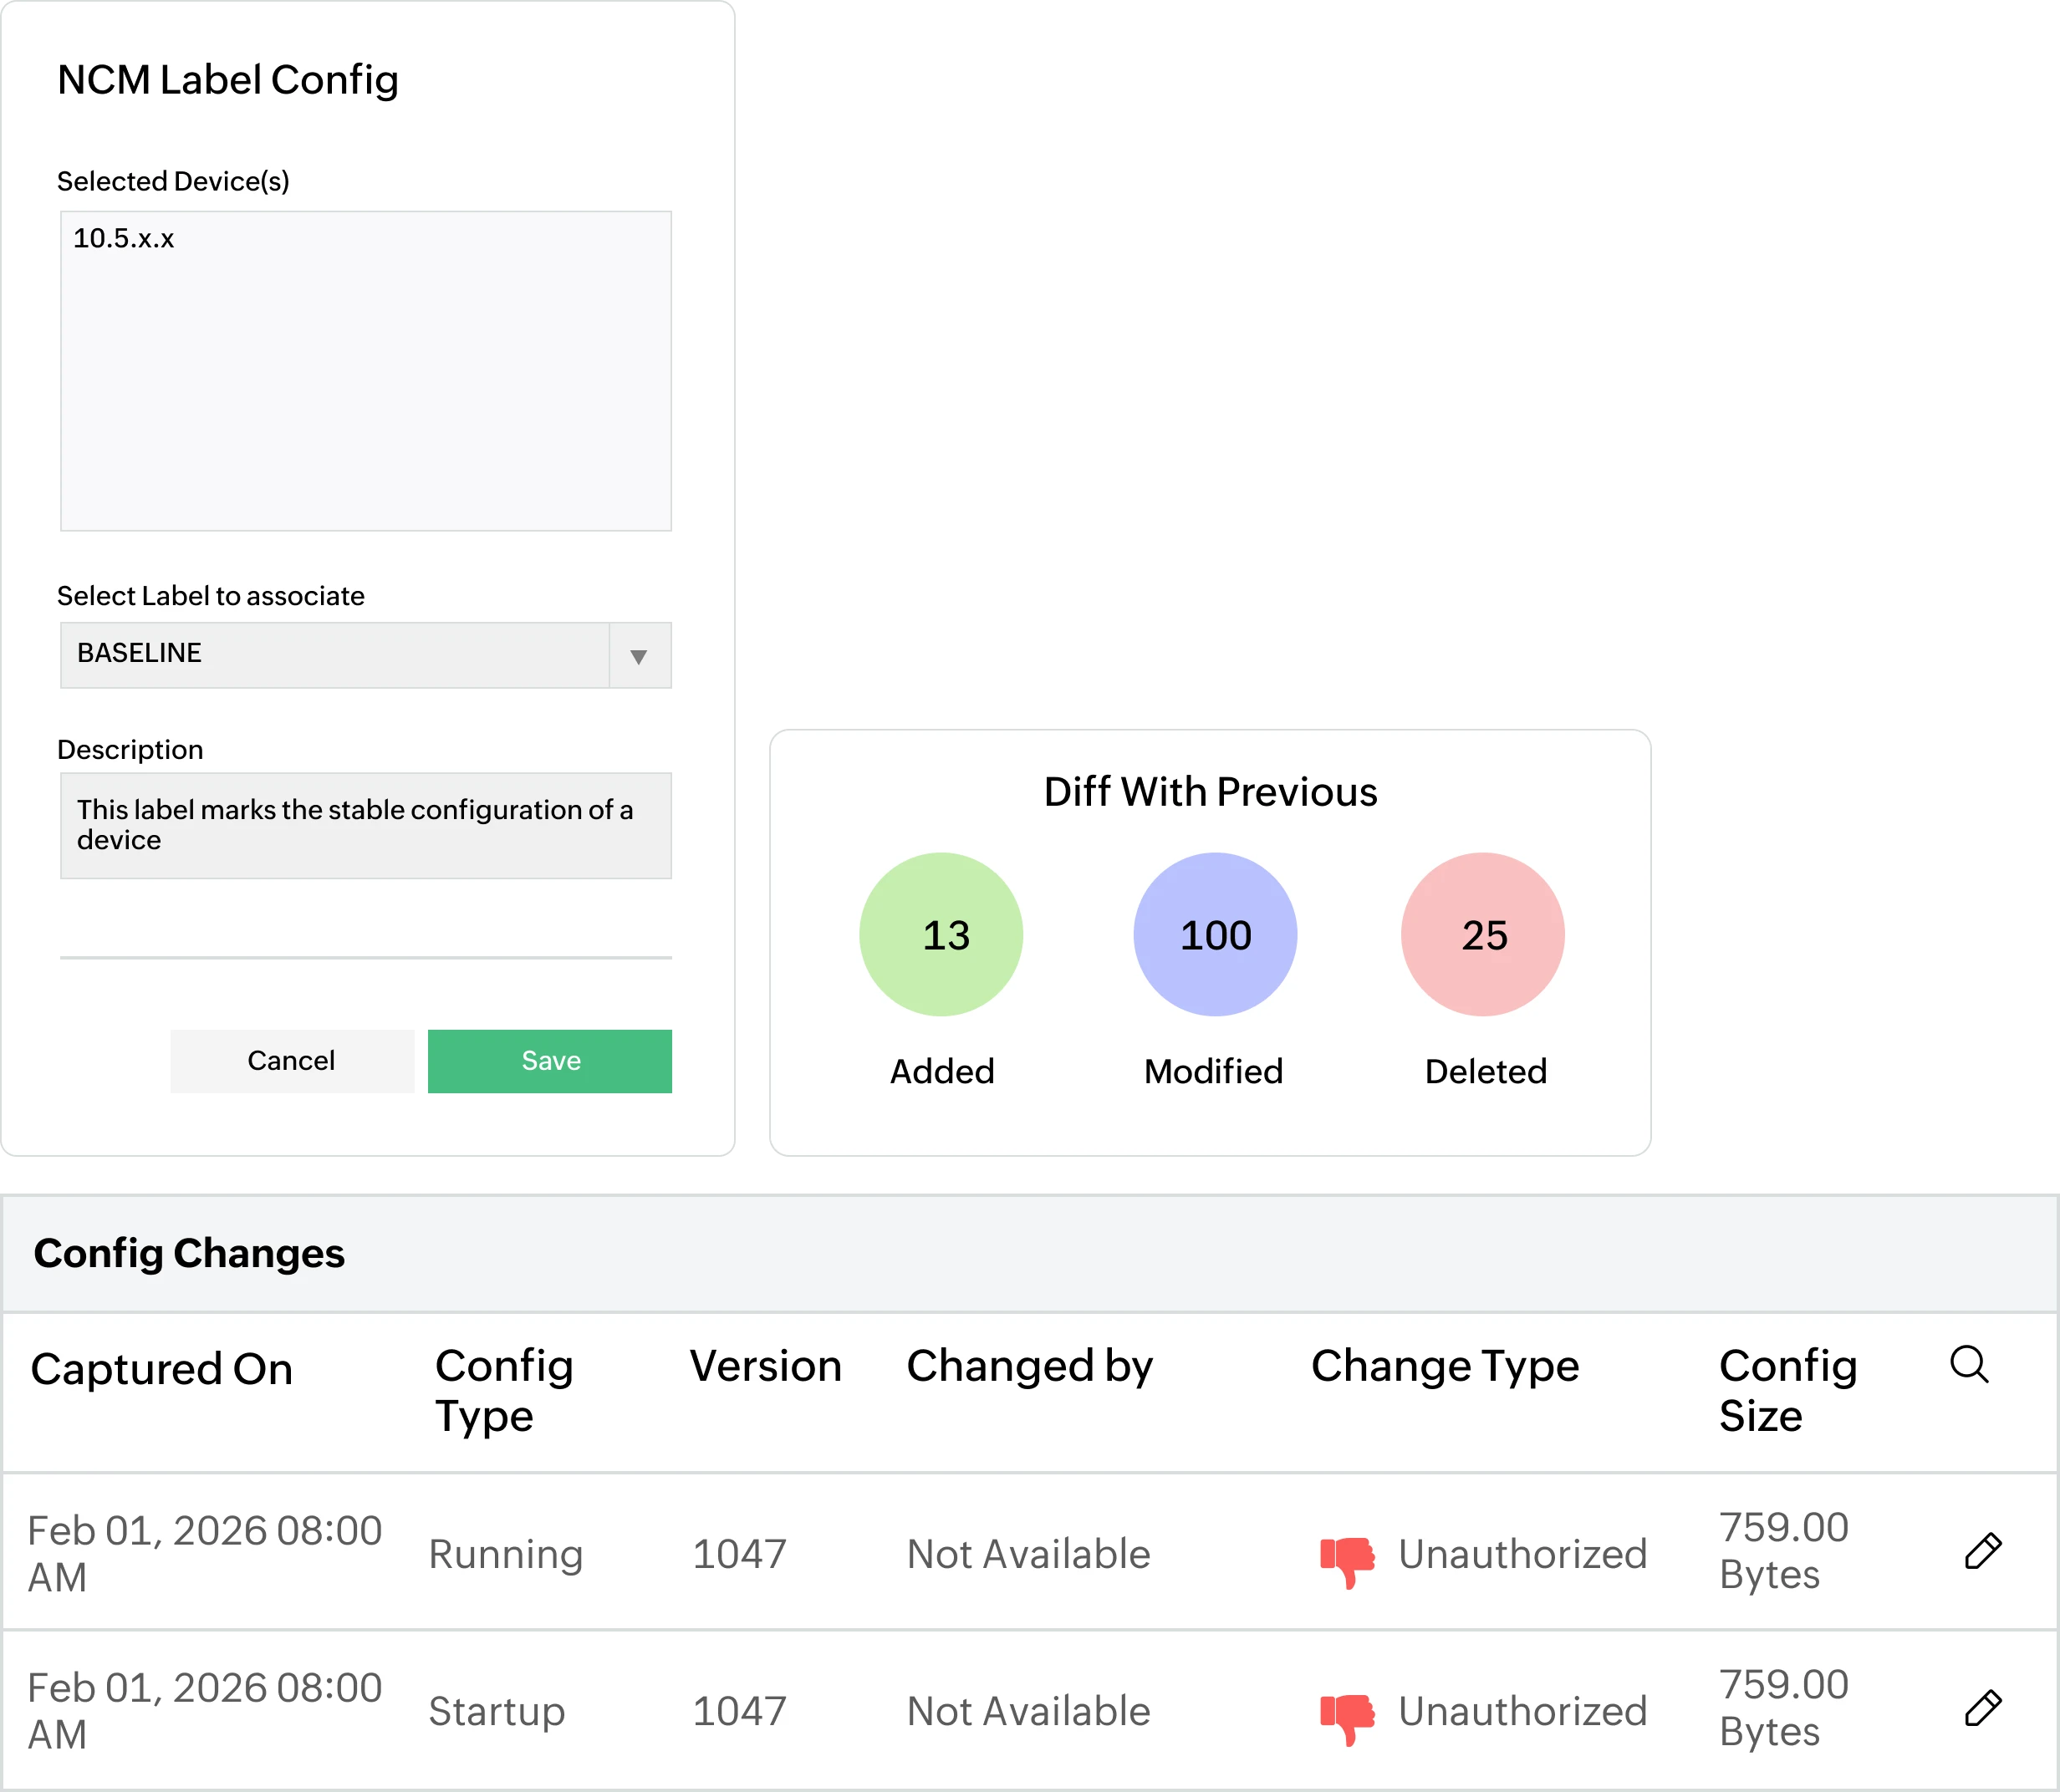Screen dimensions: 2060x1792
Task: Click the Config Type column header
Action: 503,1390
